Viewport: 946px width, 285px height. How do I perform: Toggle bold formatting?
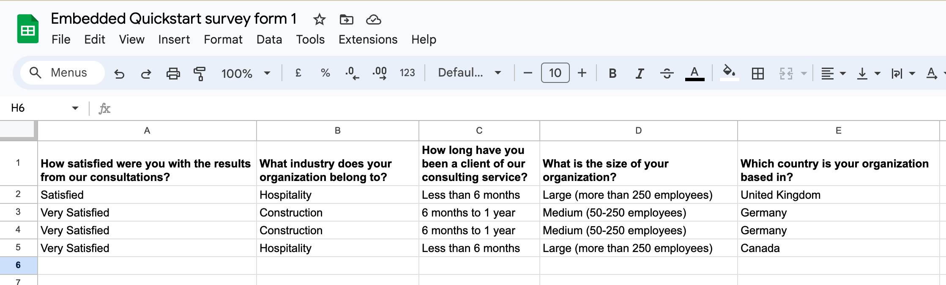click(612, 73)
